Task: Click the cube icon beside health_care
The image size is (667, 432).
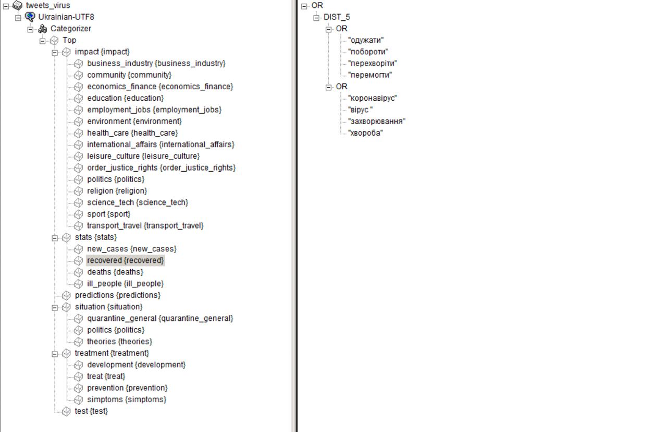Action: tap(79, 133)
